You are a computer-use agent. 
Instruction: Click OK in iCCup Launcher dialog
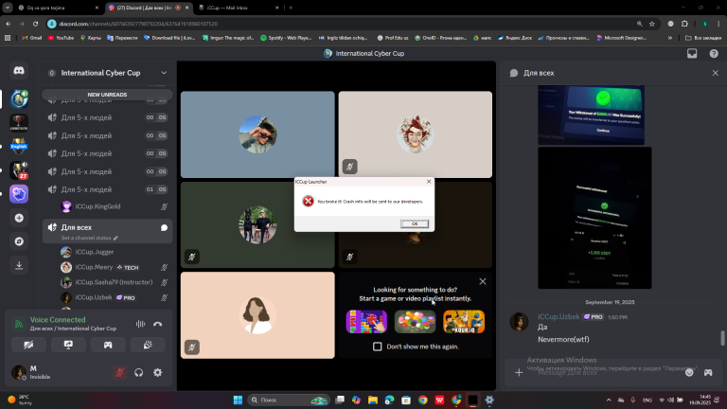pos(415,224)
